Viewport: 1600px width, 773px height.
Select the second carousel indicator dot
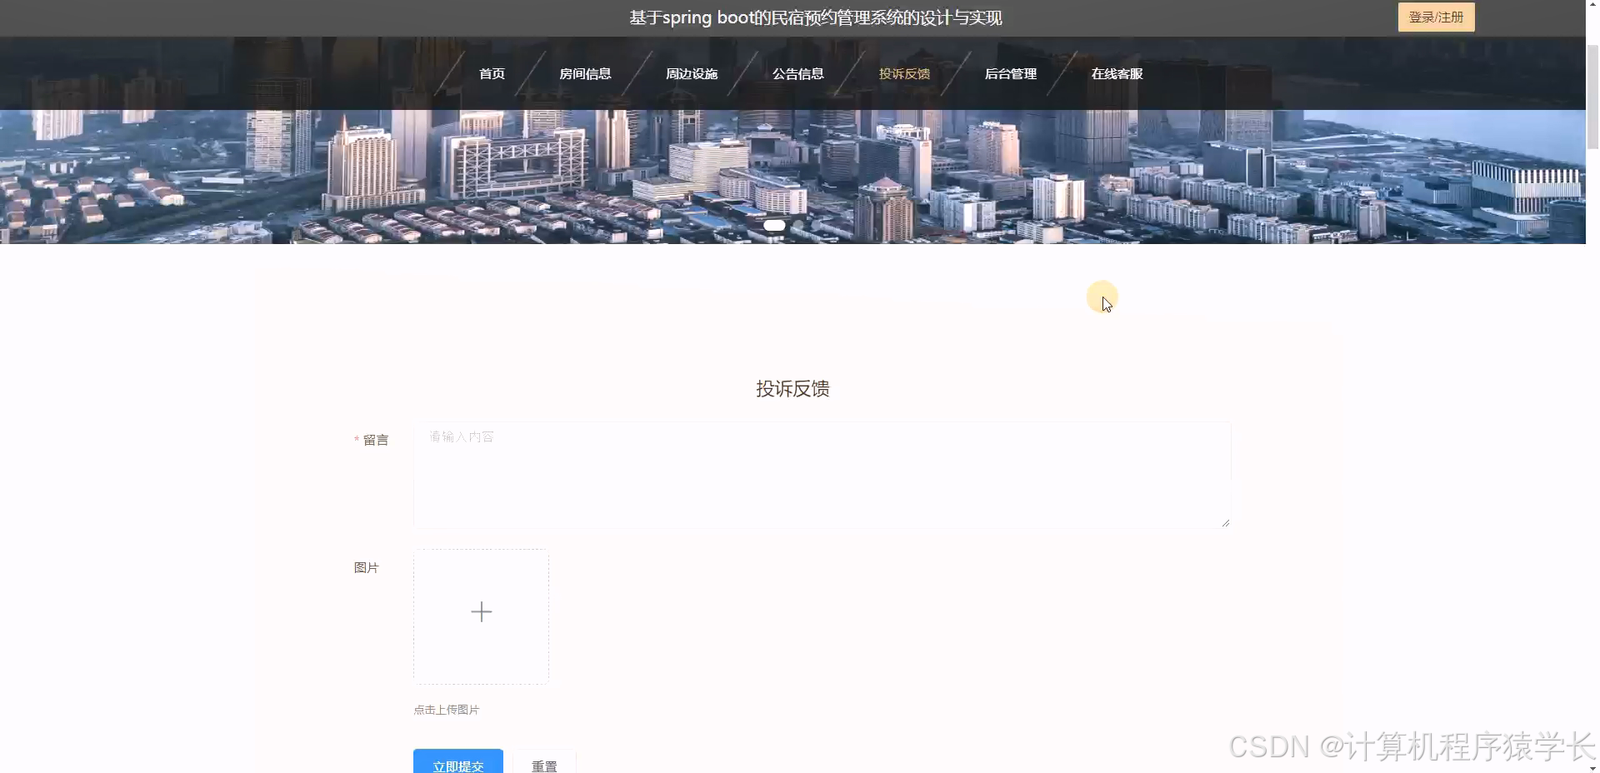point(798,225)
